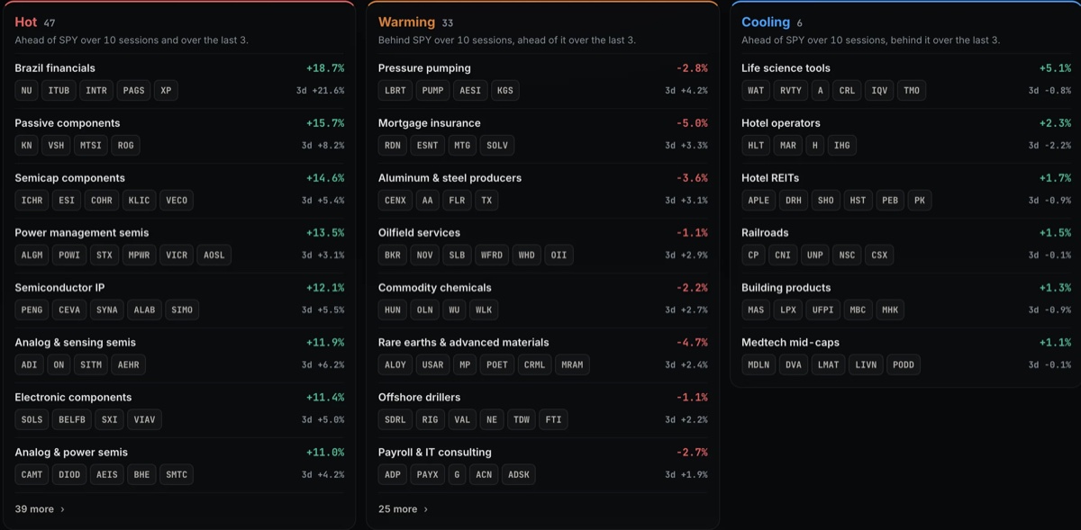Select the MTSI ticker chip

[x=91, y=146]
